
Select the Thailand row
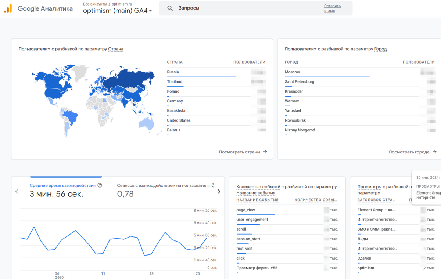coord(216,82)
